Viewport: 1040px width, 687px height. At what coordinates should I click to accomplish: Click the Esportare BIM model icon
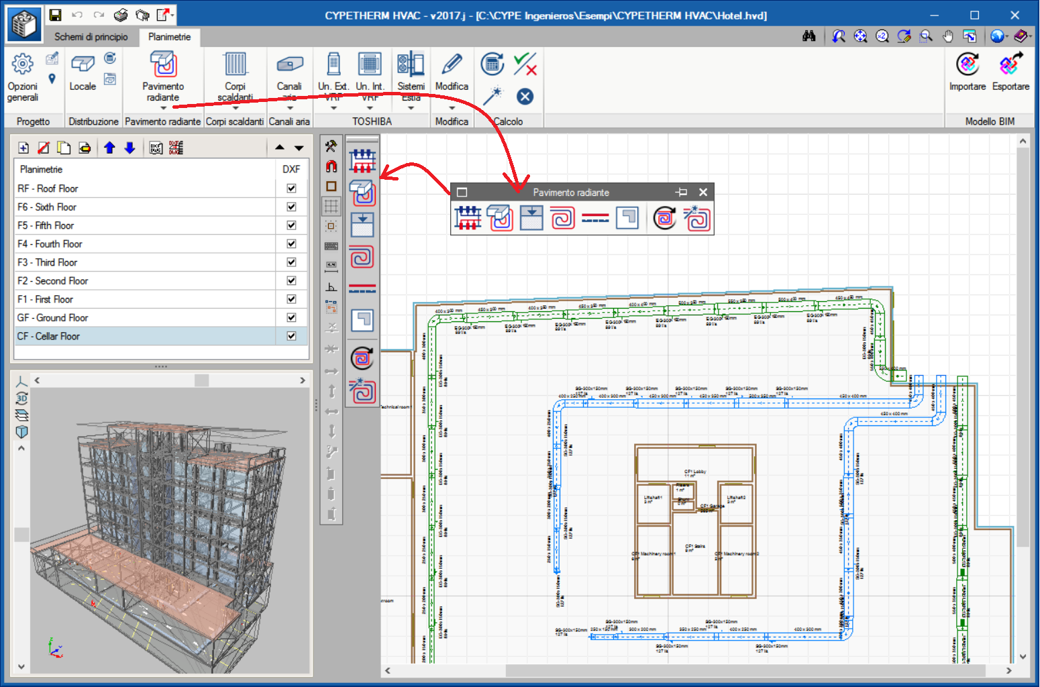pyautogui.click(x=1010, y=72)
